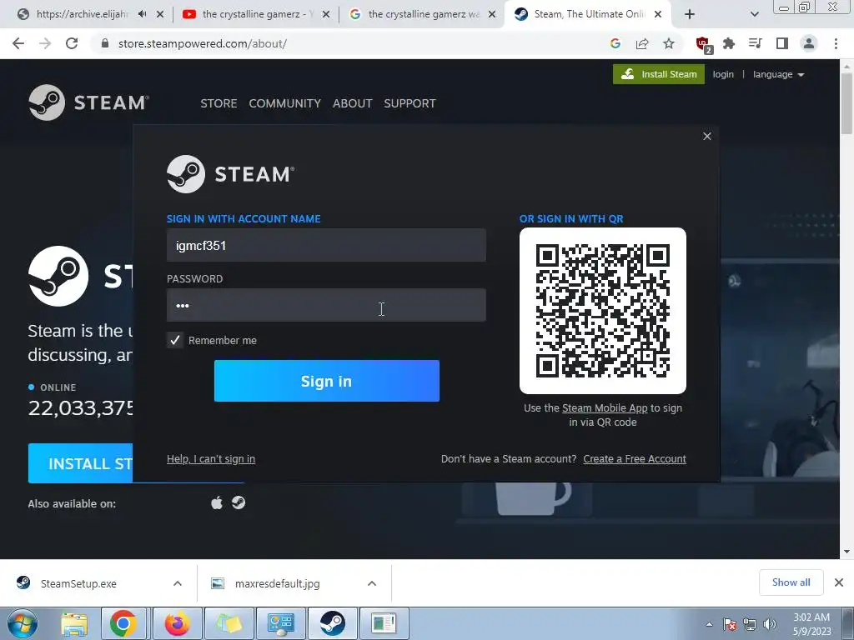This screenshot has width=854, height=640.
Task: Click the Steam logo in page header
Action: (x=88, y=102)
